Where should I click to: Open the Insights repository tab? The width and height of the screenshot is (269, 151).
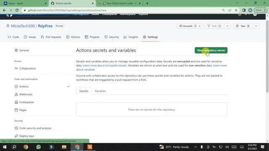click(131, 37)
